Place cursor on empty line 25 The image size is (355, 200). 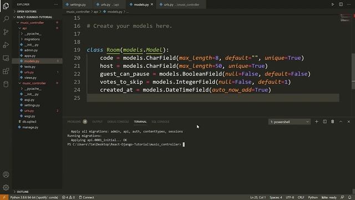coord(213,98)
